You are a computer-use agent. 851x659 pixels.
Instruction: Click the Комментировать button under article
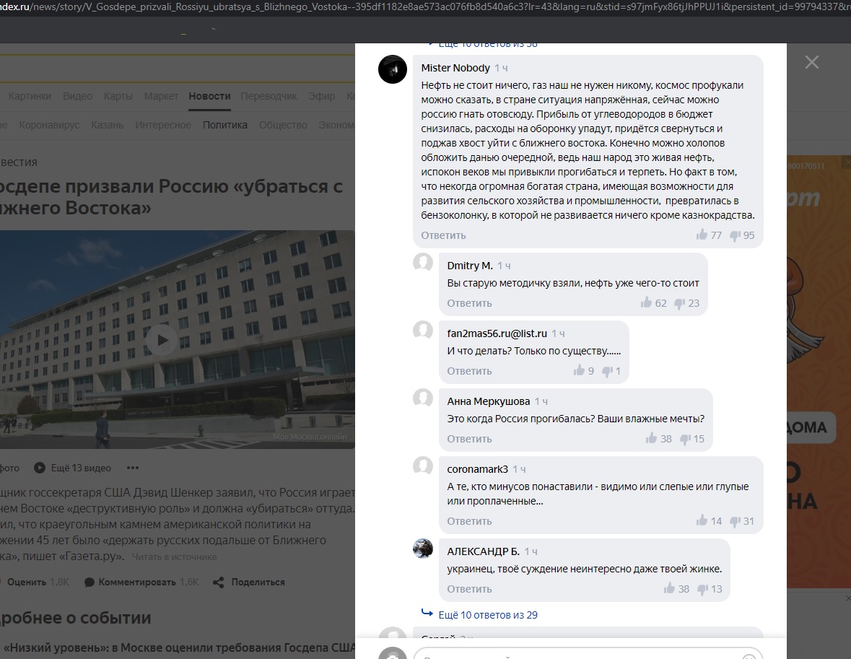coord(136,582)
